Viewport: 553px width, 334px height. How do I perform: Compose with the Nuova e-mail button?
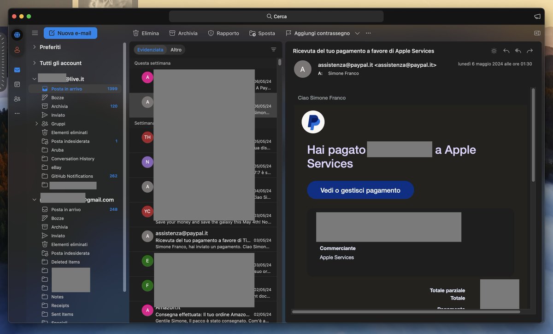(71, 33)
